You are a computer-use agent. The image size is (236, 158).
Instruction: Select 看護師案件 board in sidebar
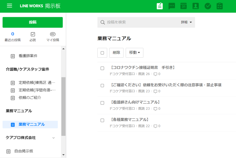28,56
